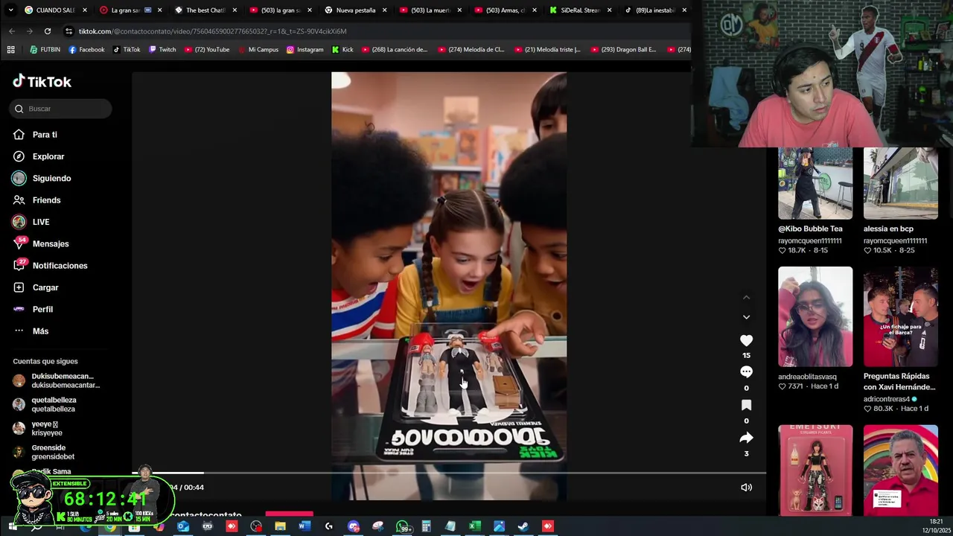This screenshot has height=536, width=953.
Task: Open Discord from taskbar
Action: [354, 526]
